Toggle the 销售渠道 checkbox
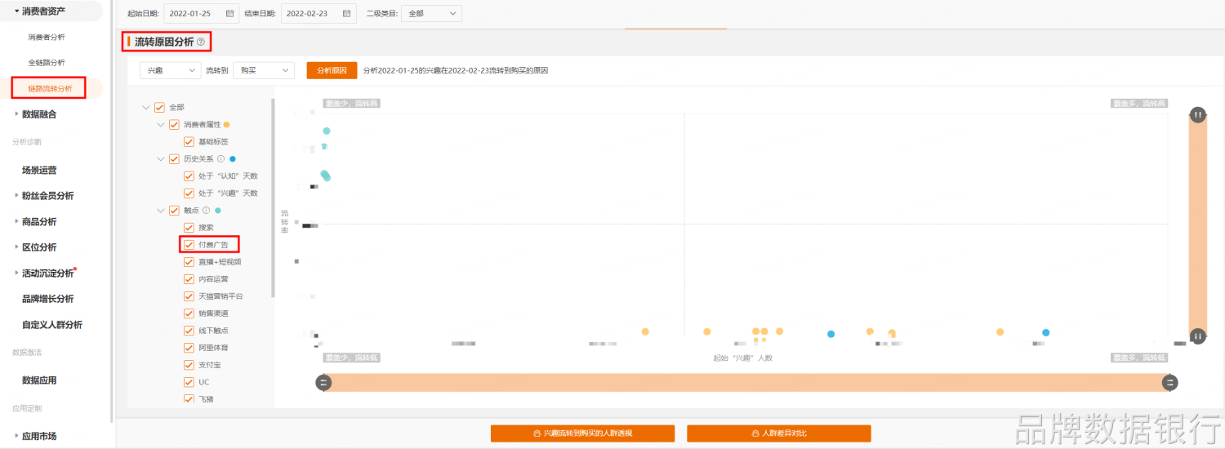 pyautogui.click(x=189, y=313)
